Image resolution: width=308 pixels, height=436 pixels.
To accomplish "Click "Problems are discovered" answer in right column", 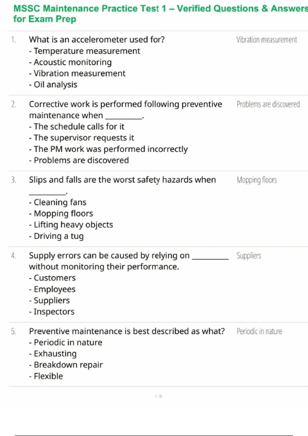I will pyautogui.click(x=268, y=104).
